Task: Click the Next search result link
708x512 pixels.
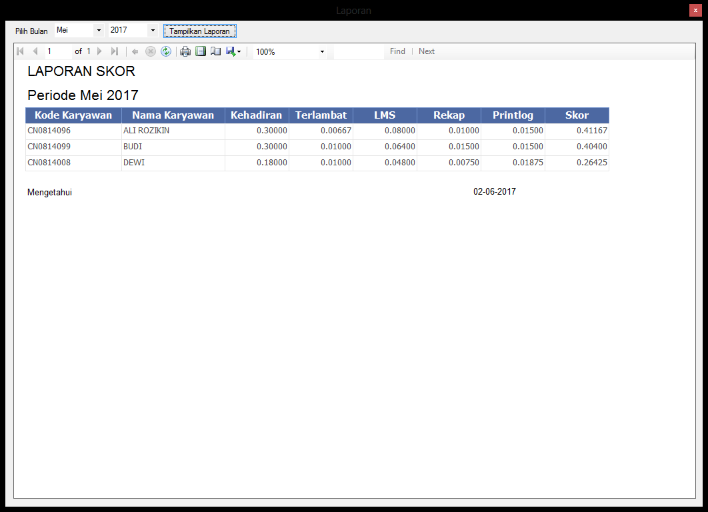Action: (427, 51)
